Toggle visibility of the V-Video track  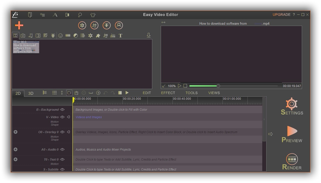62,117
